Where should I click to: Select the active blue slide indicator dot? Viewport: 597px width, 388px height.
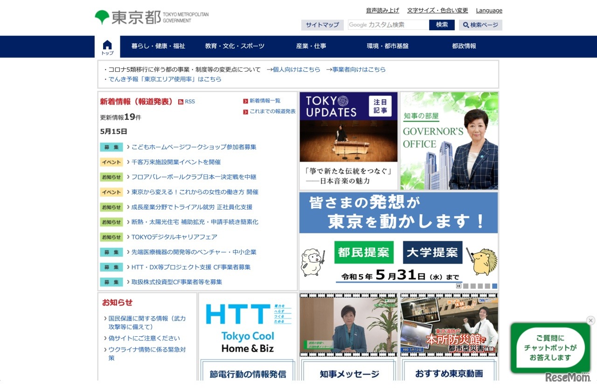pyautogui.click(x=494, y=286)
